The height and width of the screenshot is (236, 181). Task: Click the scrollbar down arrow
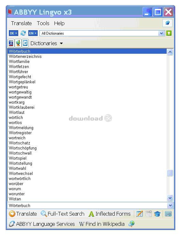point(170,198)
